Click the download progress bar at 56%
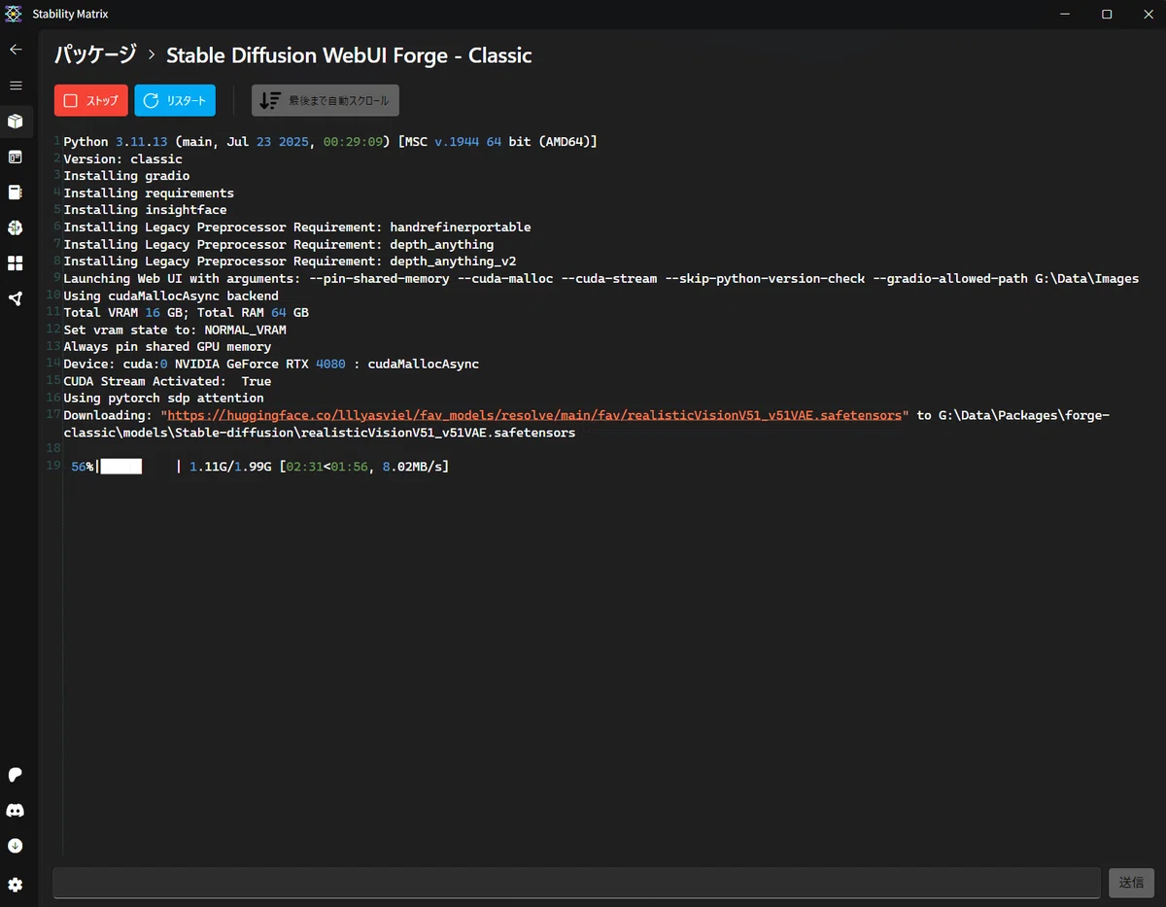Image resolution: width=1166 pixels, height=907 pixels. click(140, 467)
